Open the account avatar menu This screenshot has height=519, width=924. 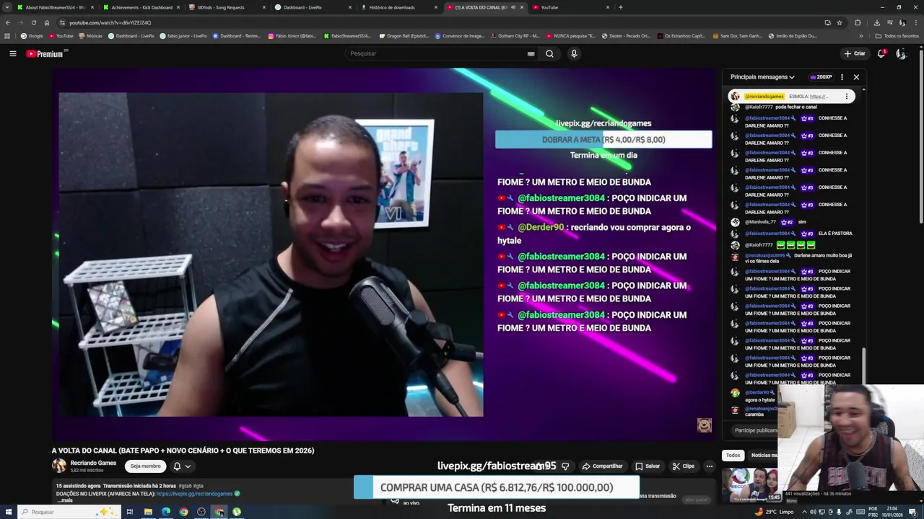click(x=901, y=53)
